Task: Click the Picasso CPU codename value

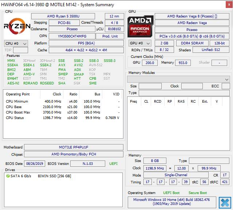Action: [72, 29]
